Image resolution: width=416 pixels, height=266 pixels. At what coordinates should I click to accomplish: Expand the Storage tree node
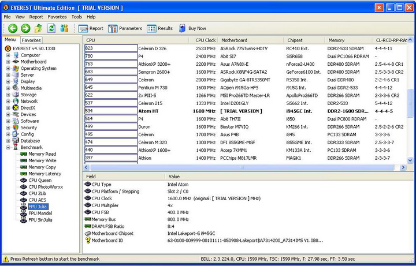[x=8, y=95]
